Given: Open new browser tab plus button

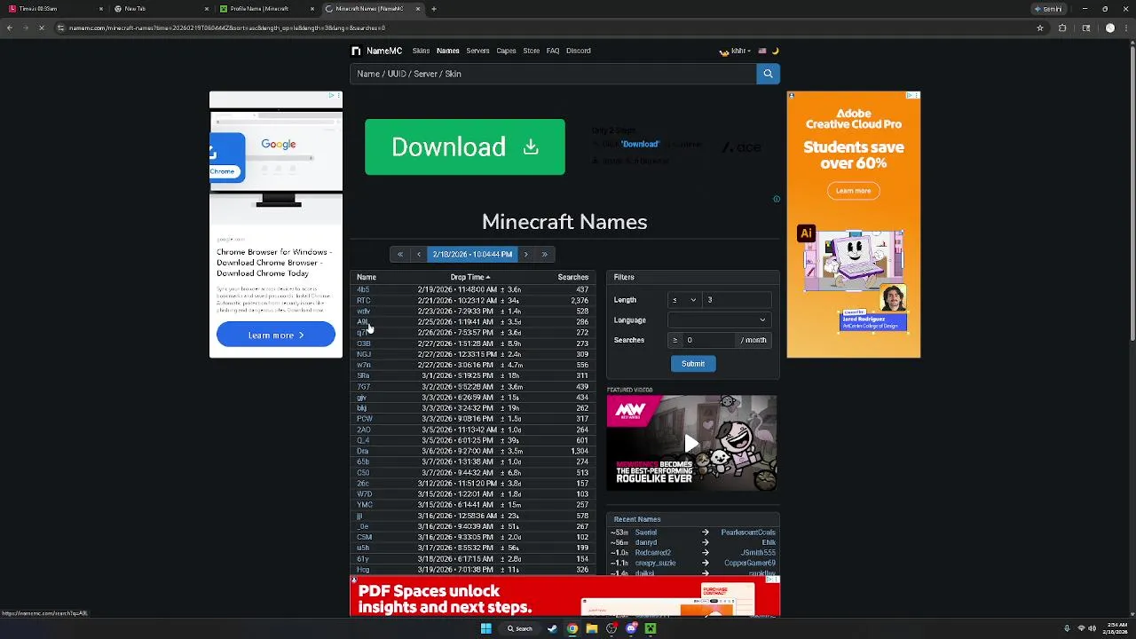Looking at the screenshot, I should tap(433, 9).
